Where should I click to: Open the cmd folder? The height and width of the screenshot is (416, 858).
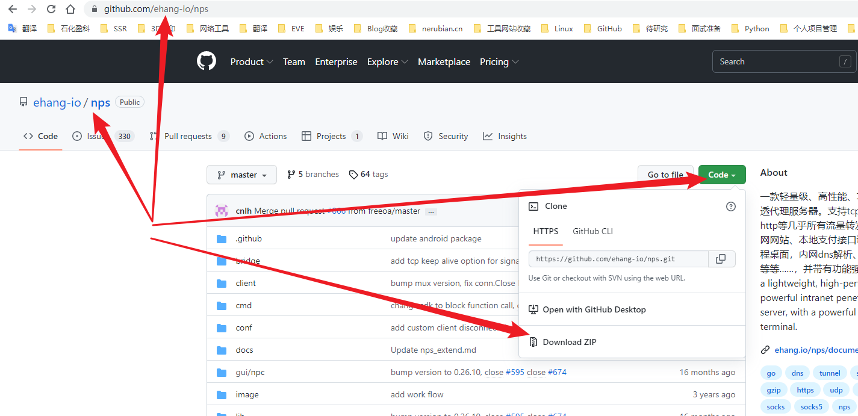pyautogui.click(x=244, y=305)
